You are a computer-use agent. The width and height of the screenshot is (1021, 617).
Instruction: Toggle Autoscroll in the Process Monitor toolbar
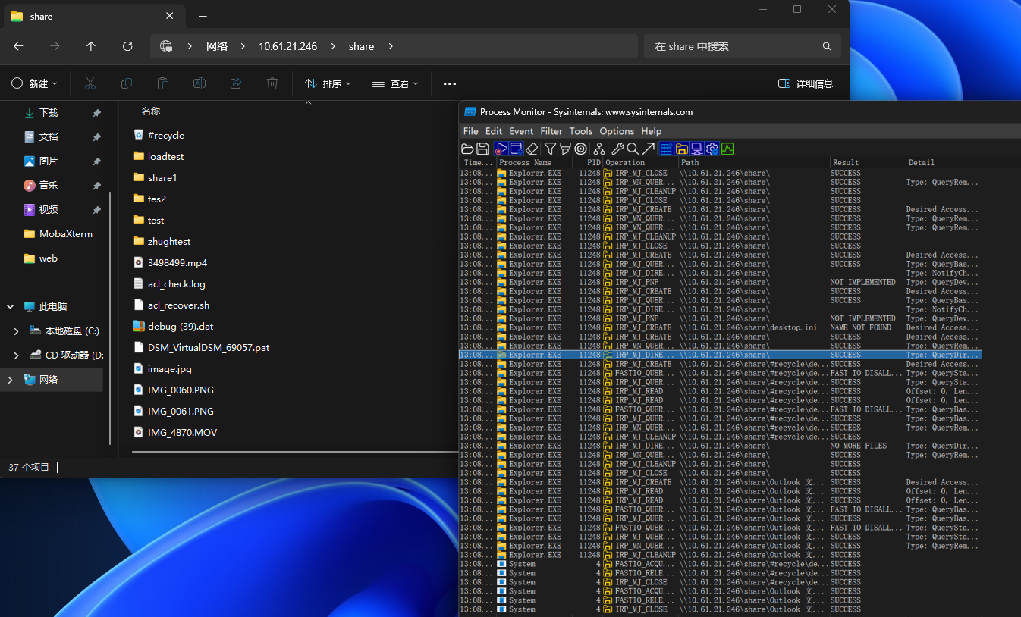click(516, 149)
